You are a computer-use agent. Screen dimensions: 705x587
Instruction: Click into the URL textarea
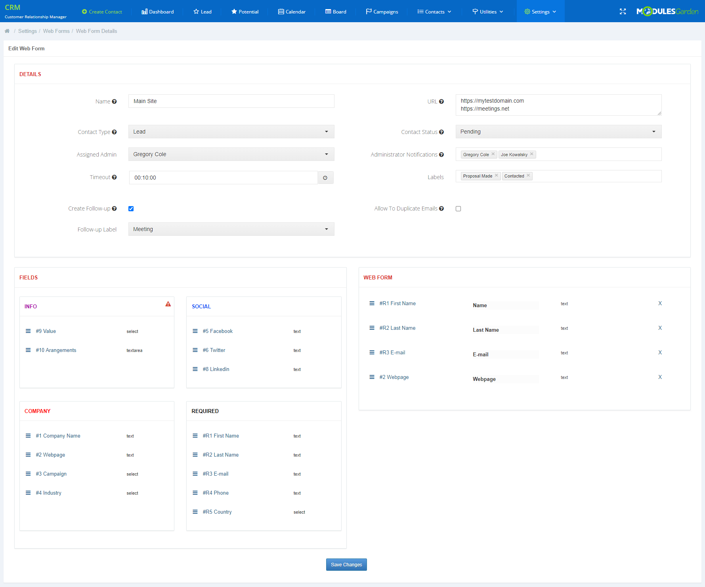coord(558,105)
